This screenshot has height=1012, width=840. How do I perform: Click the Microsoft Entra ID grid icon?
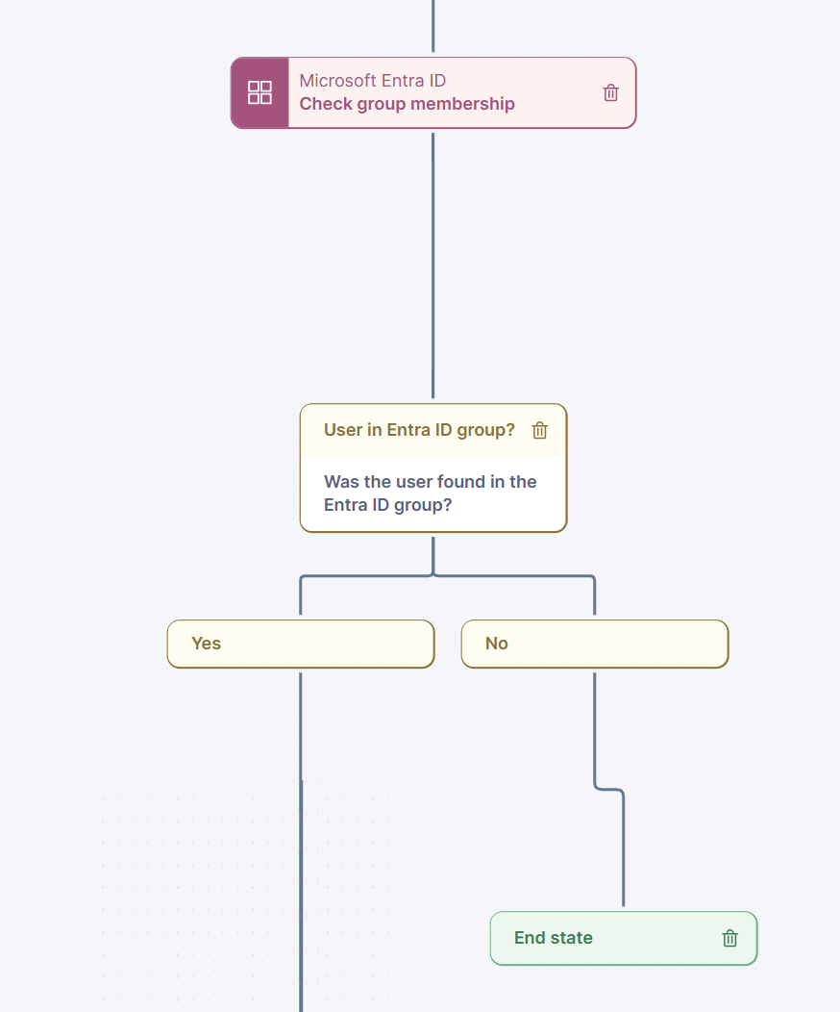click(x=259, y=92)
